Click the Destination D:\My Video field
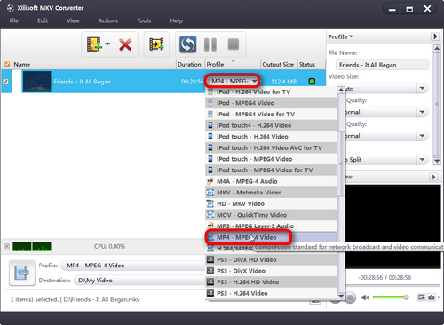The image size is (444, 325). click(x=139, y=281)
